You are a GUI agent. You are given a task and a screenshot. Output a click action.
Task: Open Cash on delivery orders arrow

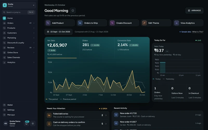point(106,124)
